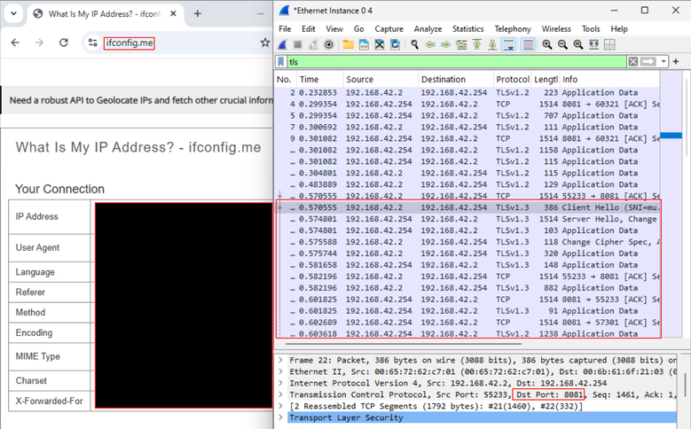This screenshot has height=429, width=691.
Task: Open the Capture menu
Action: [389, 28]
